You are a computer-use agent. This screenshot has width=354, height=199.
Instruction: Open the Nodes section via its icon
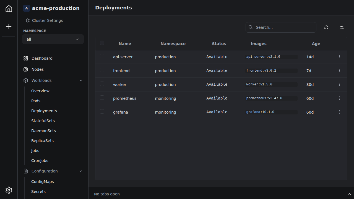click(25, 69)
